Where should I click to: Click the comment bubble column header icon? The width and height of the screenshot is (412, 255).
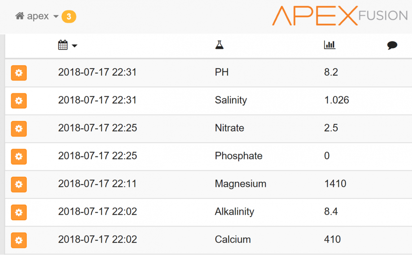(x=392, y=45)
